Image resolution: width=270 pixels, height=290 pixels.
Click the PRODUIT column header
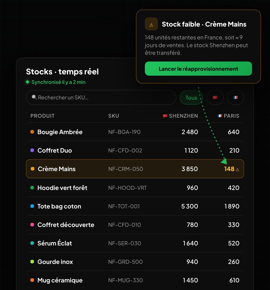coord(42,116)
